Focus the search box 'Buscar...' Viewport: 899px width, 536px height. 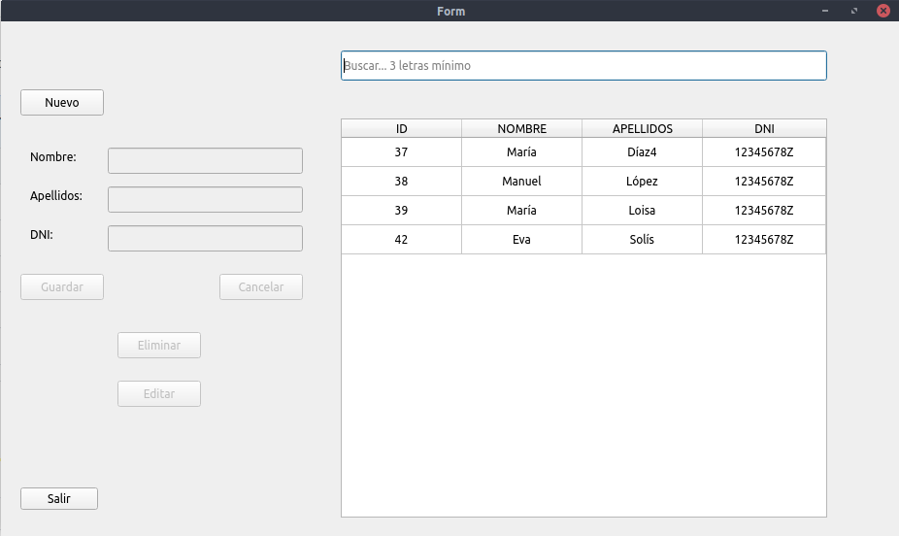point(583,66)
